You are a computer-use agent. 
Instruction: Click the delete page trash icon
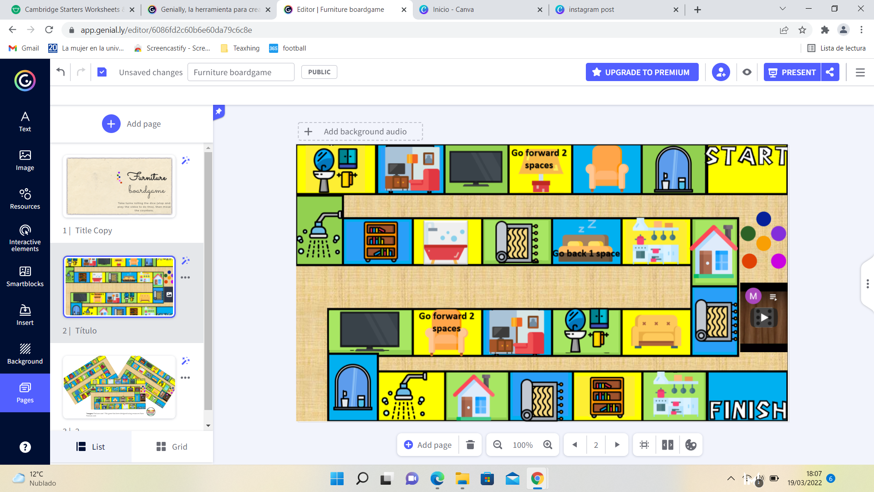[x=470, y=445]
